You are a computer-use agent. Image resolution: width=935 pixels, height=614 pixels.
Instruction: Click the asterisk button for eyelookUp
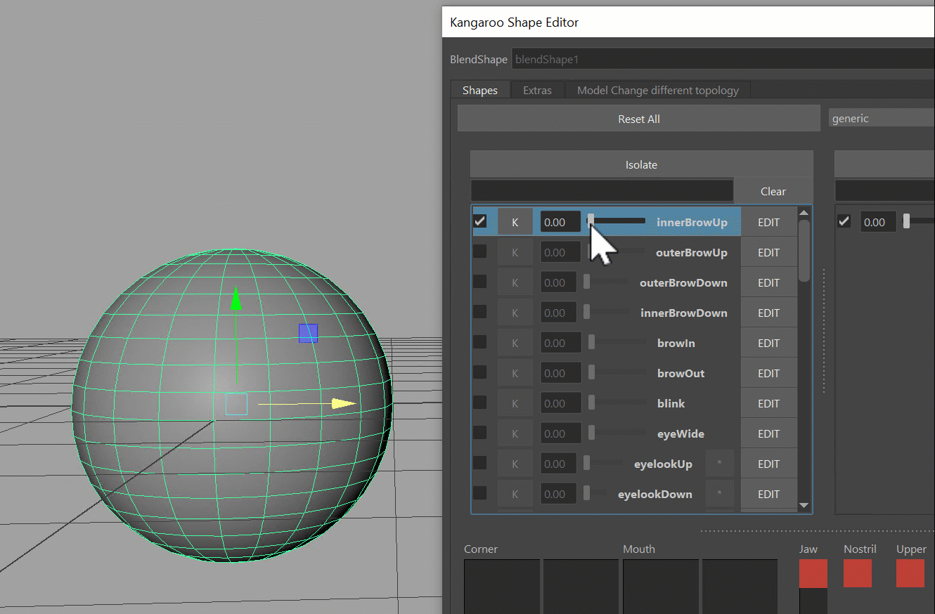pos(719,464)
